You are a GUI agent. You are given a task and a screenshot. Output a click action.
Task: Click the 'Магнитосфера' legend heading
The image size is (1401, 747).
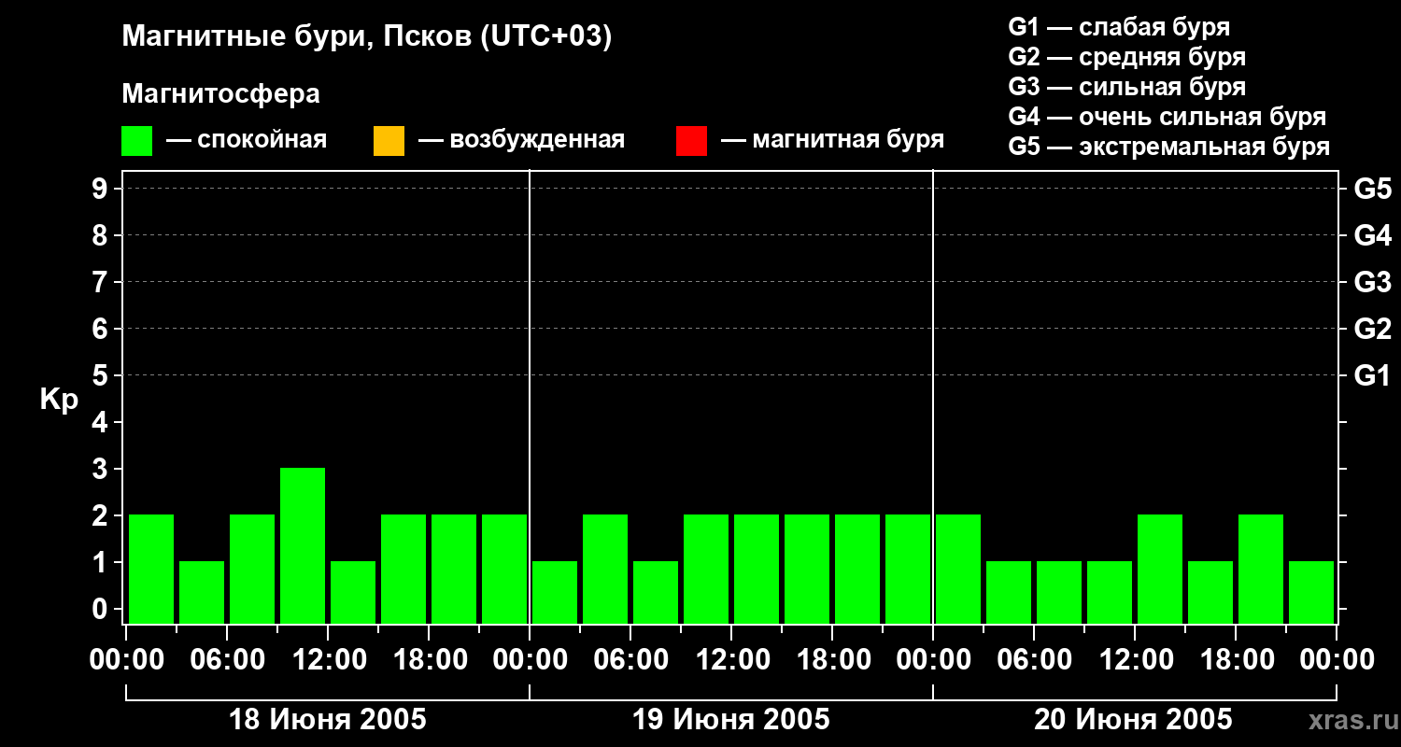pyautogui.click(x=220, y=94)
